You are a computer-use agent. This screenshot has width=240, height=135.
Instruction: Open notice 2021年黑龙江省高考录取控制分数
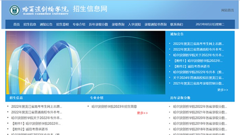pyautogui.click(x=199, y=83)
